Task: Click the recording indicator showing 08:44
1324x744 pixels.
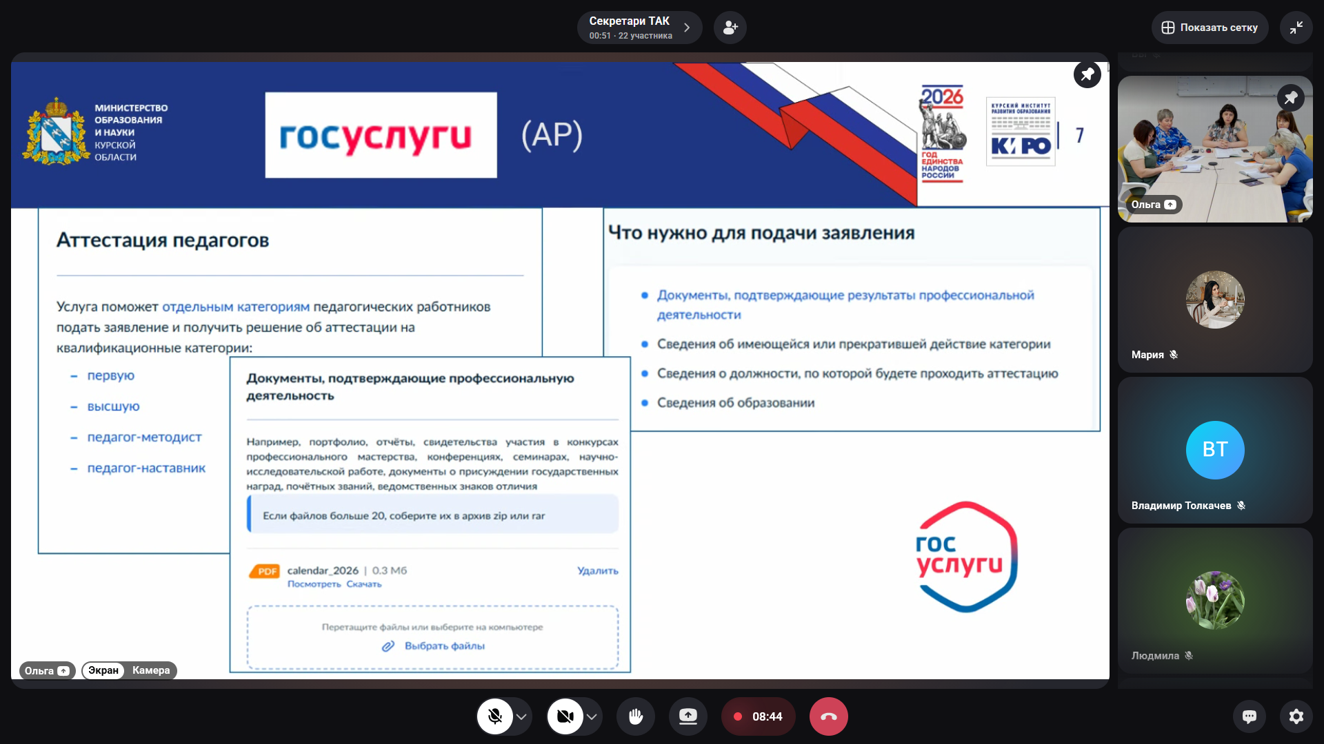Action: pos(758,716)
